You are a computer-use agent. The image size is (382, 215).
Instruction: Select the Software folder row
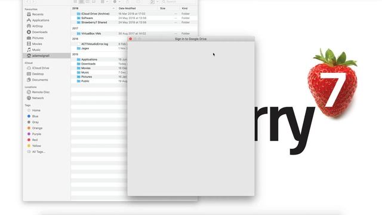point(134,18)
